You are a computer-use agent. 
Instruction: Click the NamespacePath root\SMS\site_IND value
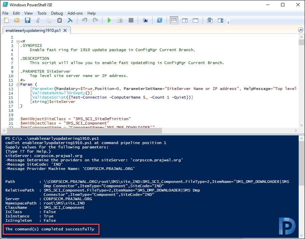(64, 203)
